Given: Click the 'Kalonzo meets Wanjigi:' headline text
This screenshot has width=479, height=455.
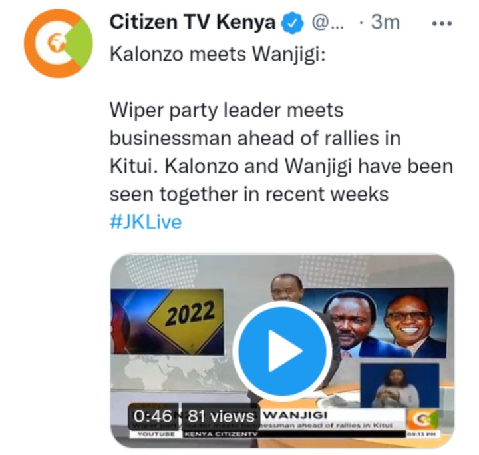Looking at the screenshot, I should tap(218, 55).
